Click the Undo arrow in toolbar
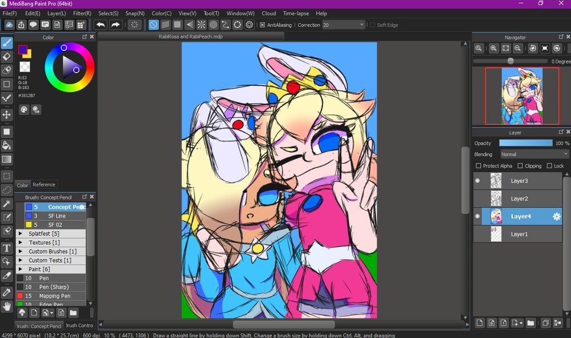This screenshot has width=571, height=338. tap(101, 25)
